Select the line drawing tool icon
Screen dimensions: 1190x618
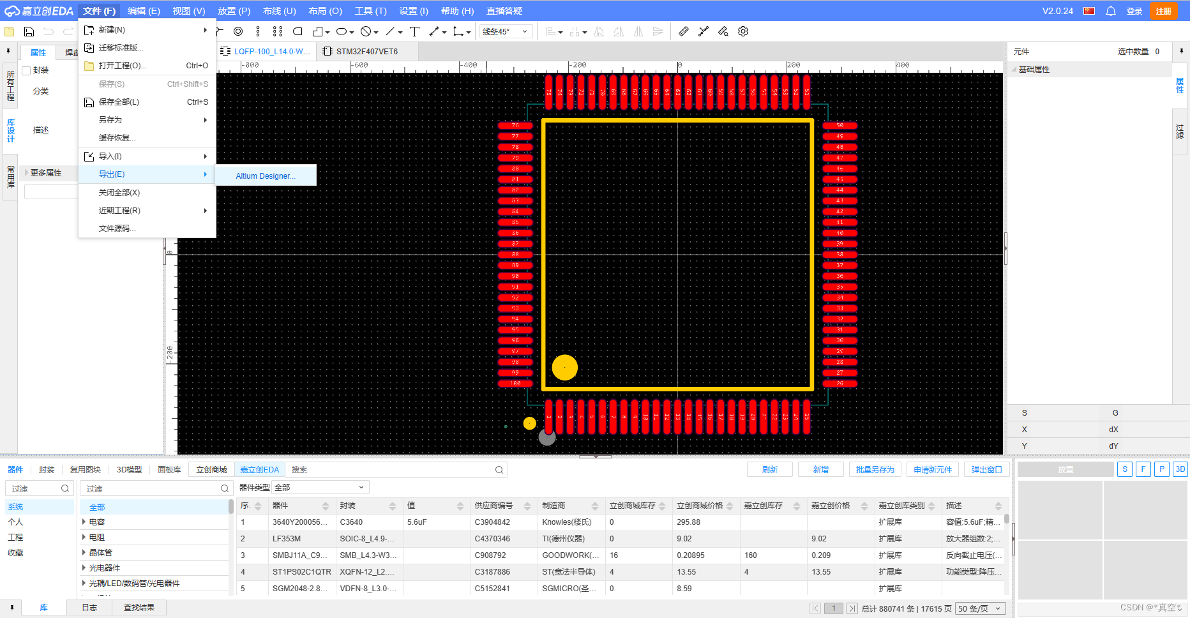pyautogui.click(x=390, y=31)
